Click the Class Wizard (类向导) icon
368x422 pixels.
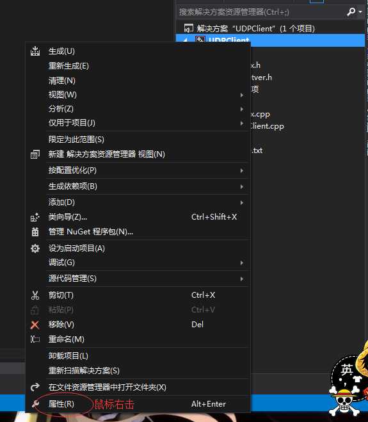[35, 217]
